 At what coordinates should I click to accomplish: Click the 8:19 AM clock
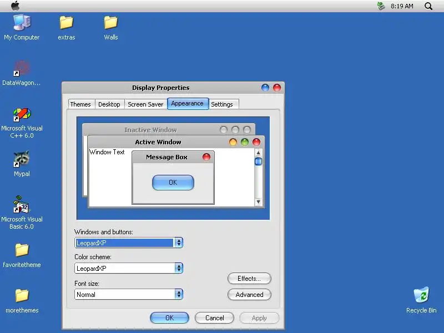[x=402, y=6]
